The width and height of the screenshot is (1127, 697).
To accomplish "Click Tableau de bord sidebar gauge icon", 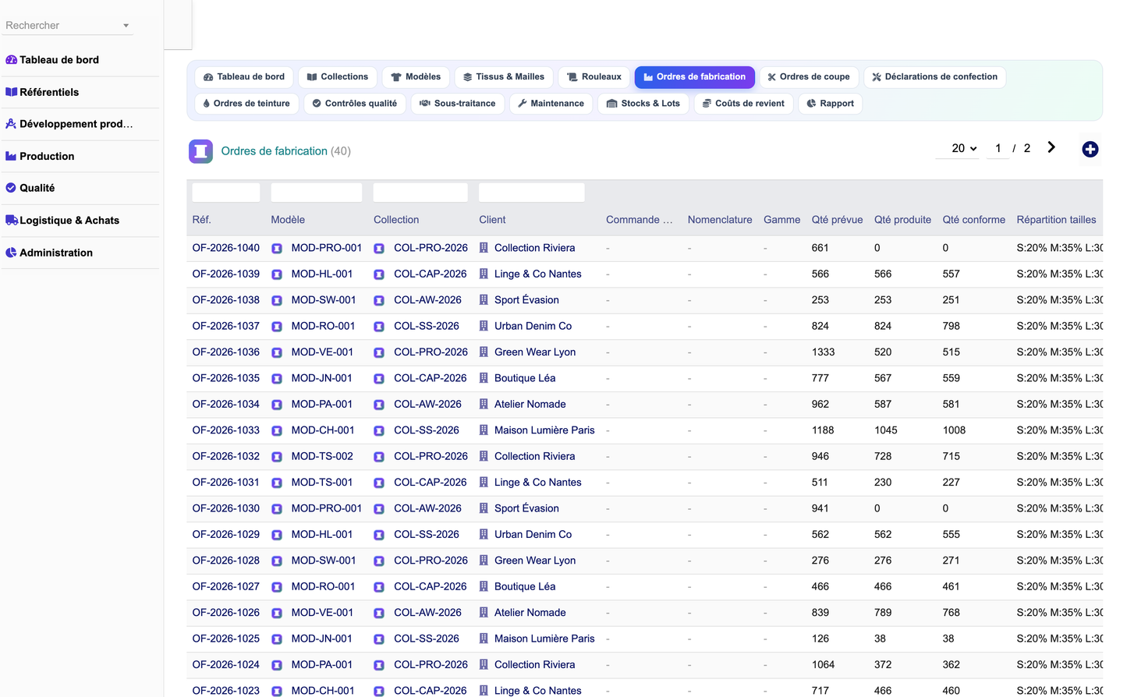I will coord(11,60).
